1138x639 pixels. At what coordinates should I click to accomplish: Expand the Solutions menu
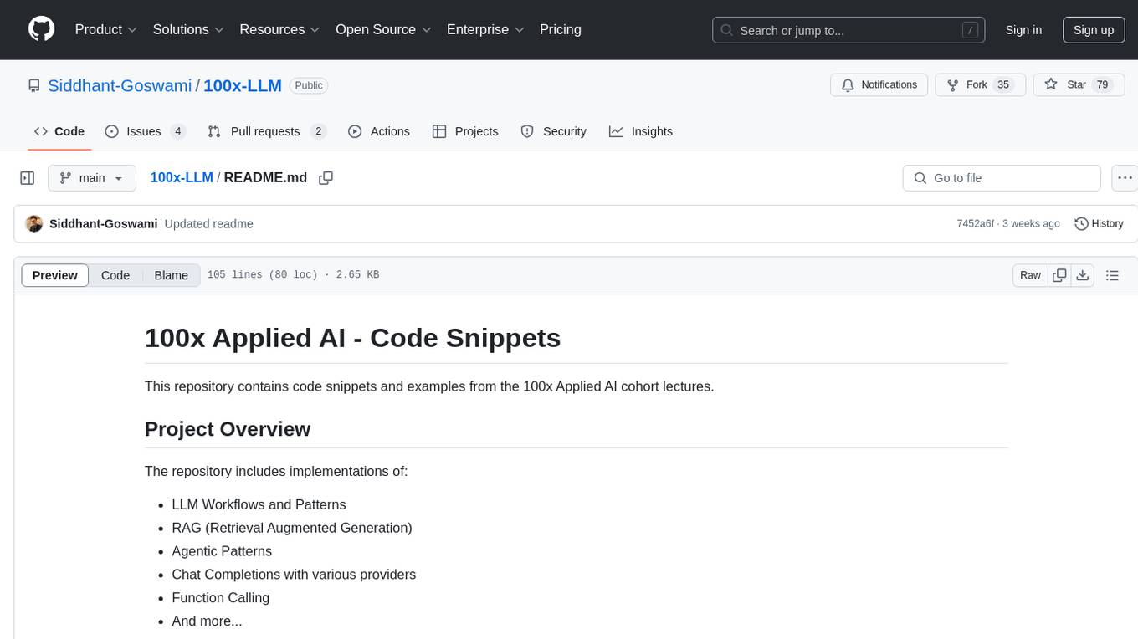188,29
